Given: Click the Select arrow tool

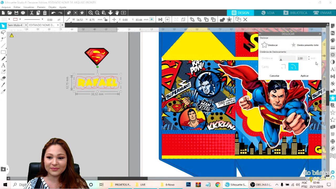Looking at the screenshot, I should tap(3, 26).
